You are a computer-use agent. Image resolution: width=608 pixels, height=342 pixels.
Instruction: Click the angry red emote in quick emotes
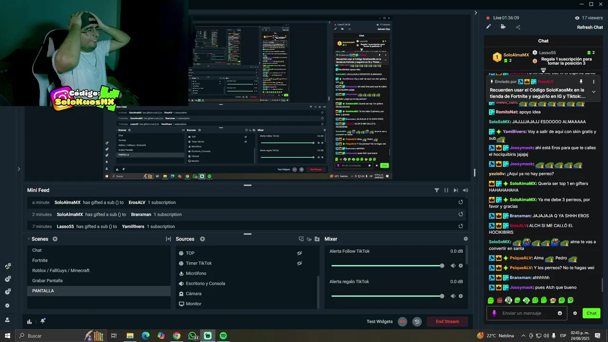tap(500, 300)
